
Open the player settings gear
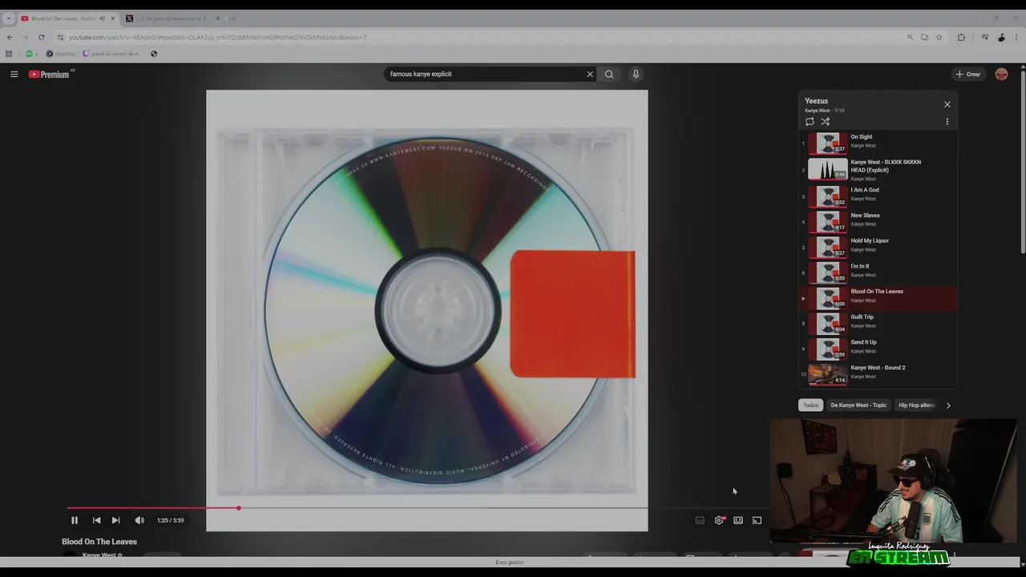(x=719, y=520)
